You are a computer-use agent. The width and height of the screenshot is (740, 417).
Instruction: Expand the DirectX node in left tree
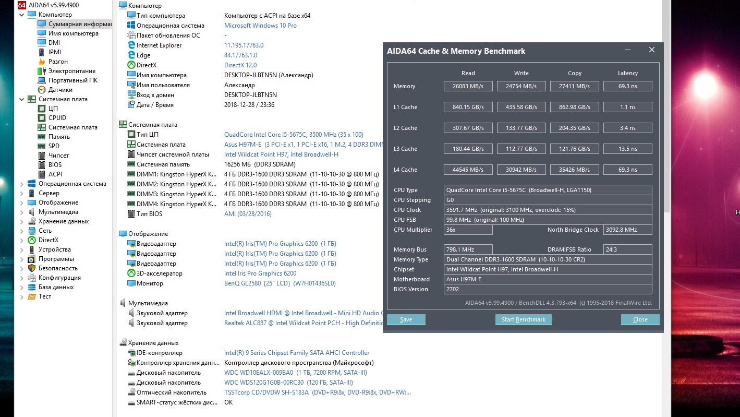[21, 240]
